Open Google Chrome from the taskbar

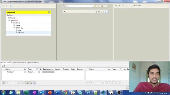tap(65, 93)
